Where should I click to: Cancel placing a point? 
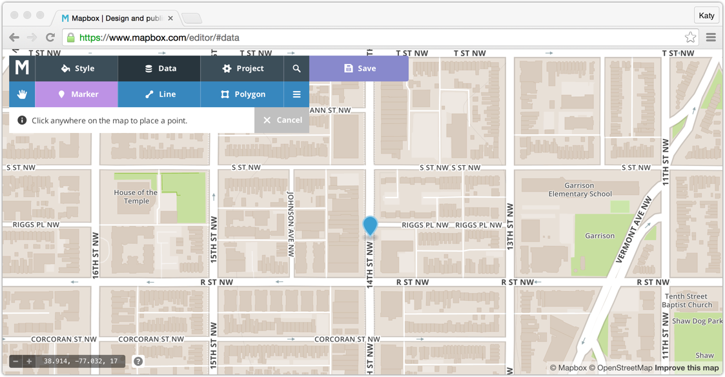[281, 119]
